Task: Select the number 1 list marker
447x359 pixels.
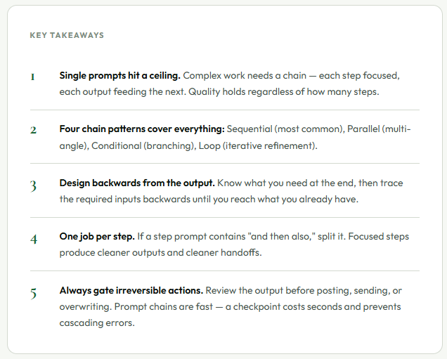Action: point(33,77)
